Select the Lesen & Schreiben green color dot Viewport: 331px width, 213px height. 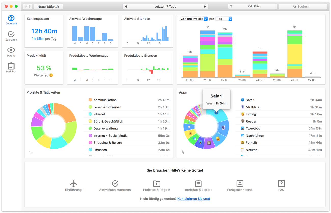tap(90, 107)
